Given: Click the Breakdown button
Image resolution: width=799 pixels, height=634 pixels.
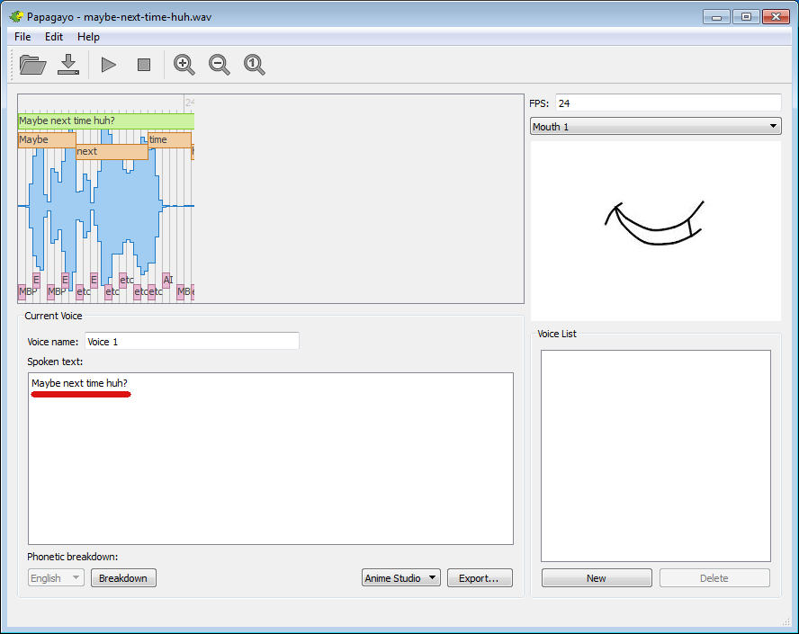Looking at the screenshot, I should (123, 578).
